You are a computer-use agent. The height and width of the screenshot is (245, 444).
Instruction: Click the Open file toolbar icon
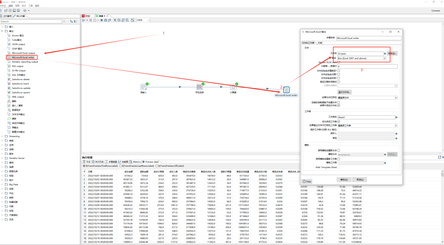click(6, 10)
